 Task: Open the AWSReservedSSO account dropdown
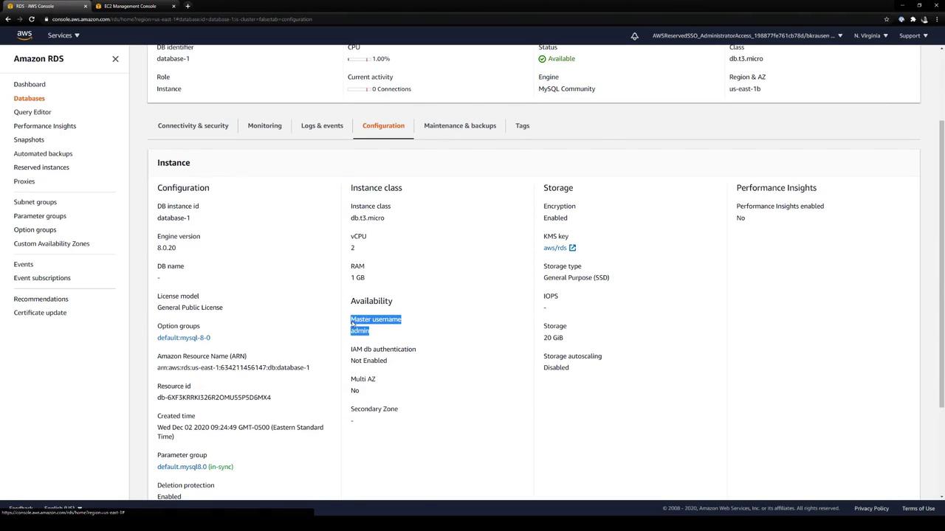(746, 35)
